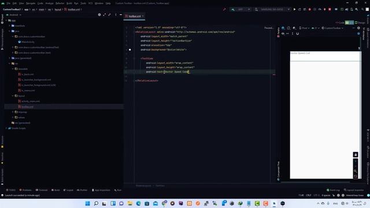Open the App Inspection tool window
370x208 pixels.
(x=101, y=190)
